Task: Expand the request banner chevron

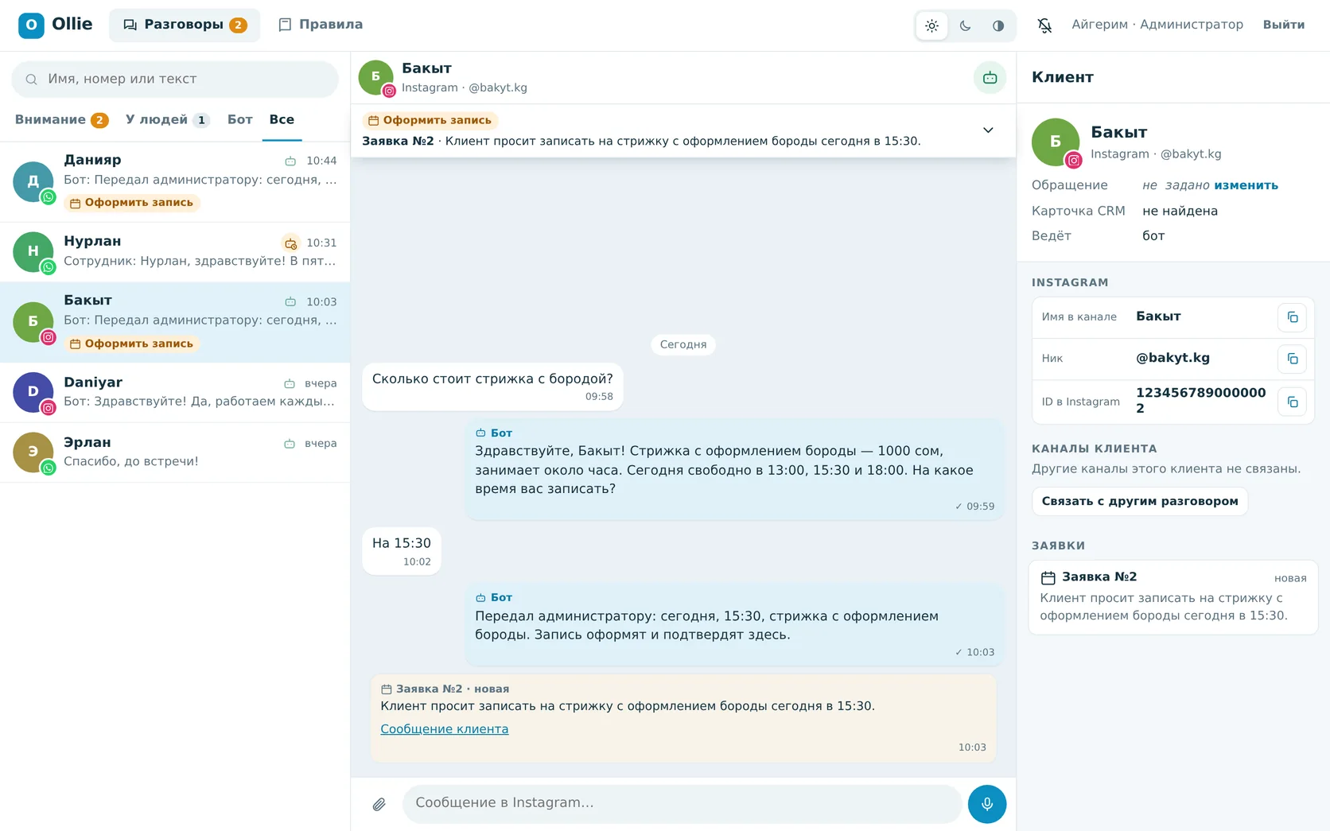Action: 988,130
